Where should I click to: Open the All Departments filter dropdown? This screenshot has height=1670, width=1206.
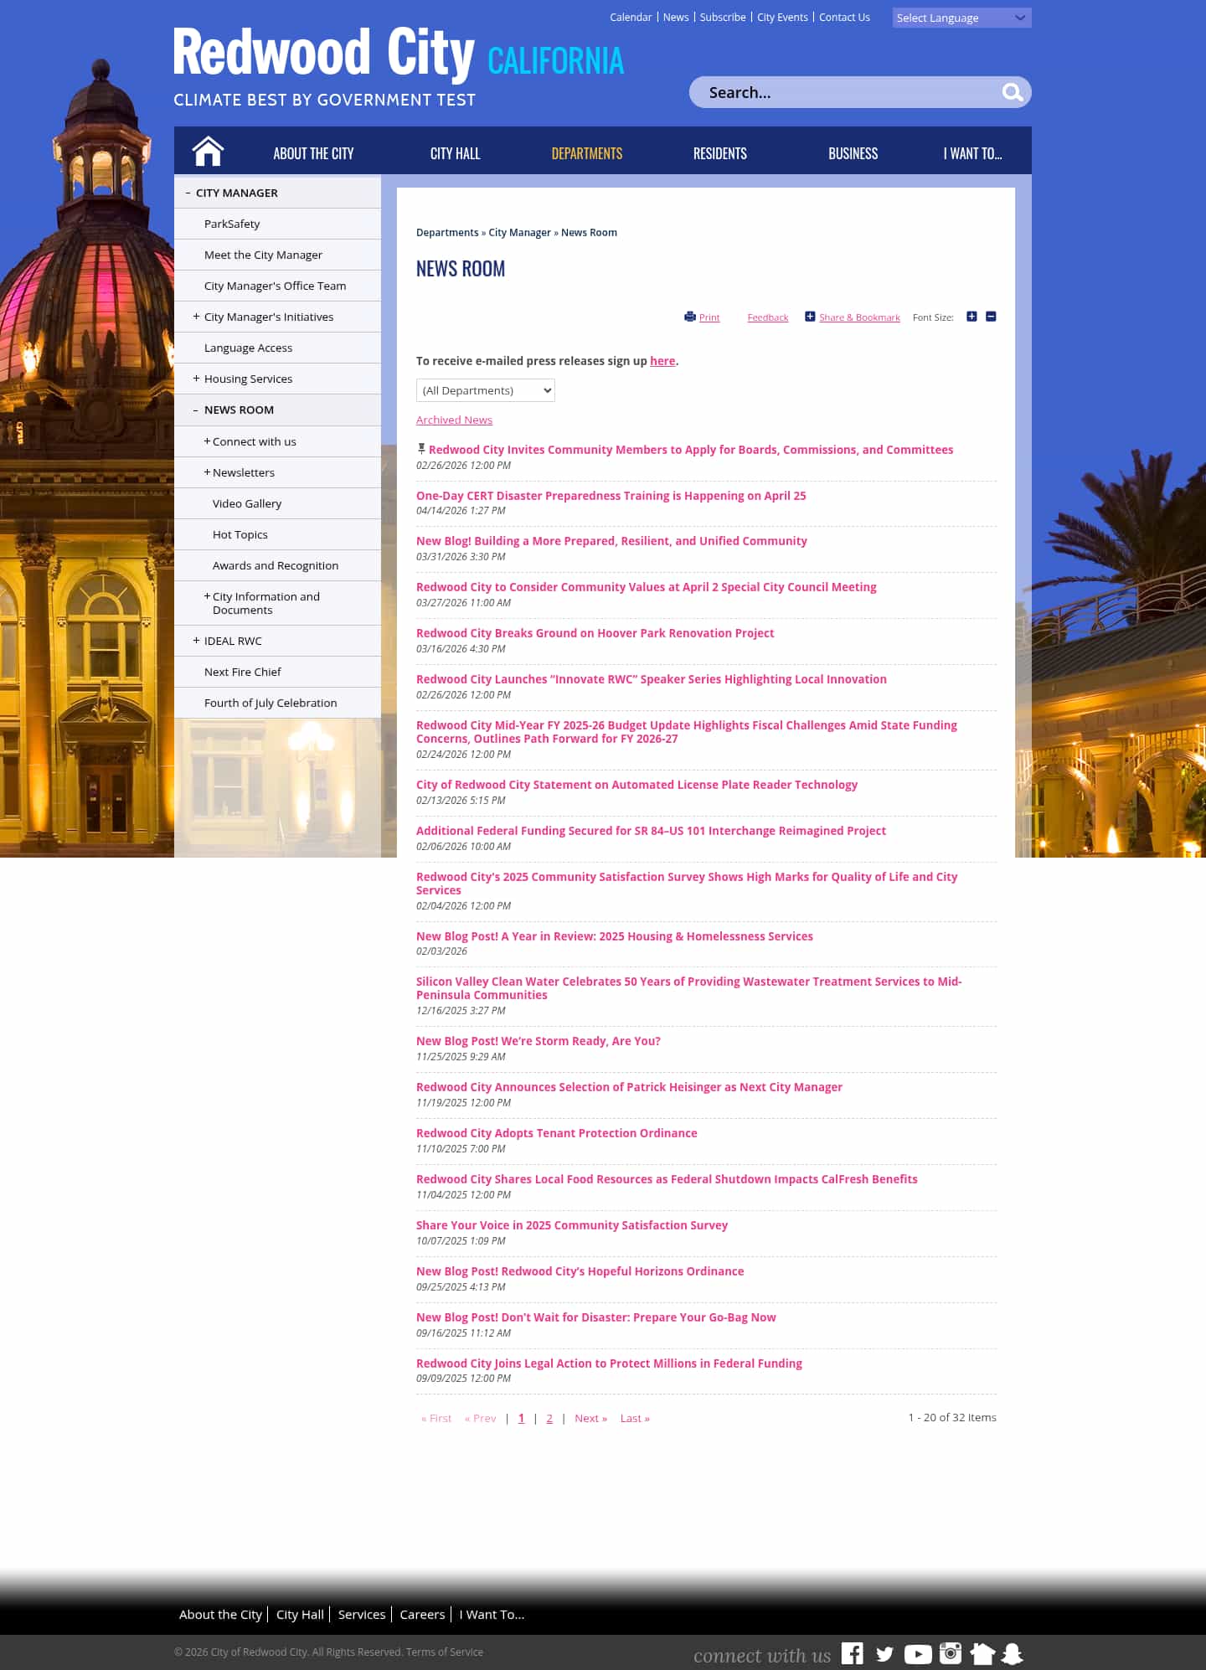pyautogui.click(x=486, y=390)
